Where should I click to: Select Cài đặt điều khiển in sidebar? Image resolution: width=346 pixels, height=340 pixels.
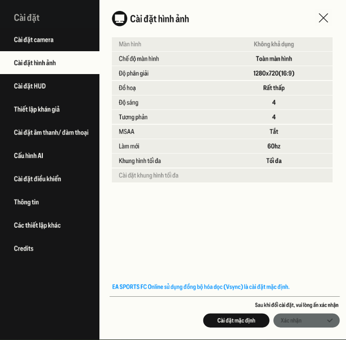point(37,179)
